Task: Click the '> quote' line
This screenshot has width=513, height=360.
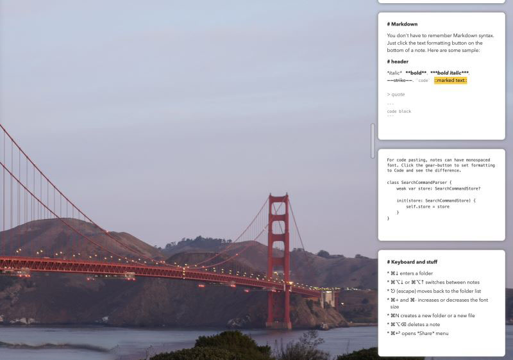Action: click(x=396, y=94)
